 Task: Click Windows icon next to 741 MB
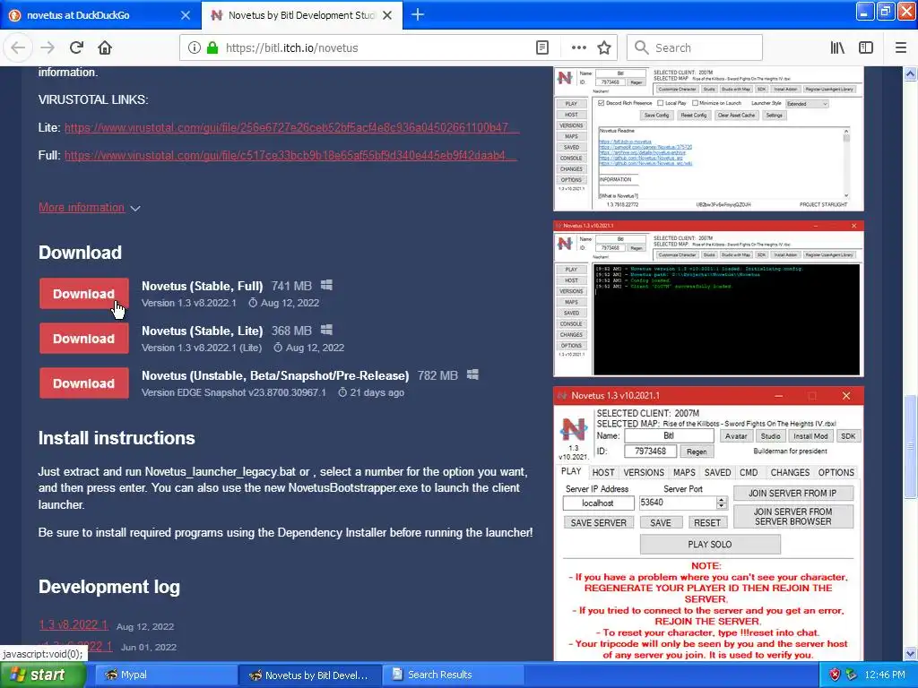tap(326, 285)
